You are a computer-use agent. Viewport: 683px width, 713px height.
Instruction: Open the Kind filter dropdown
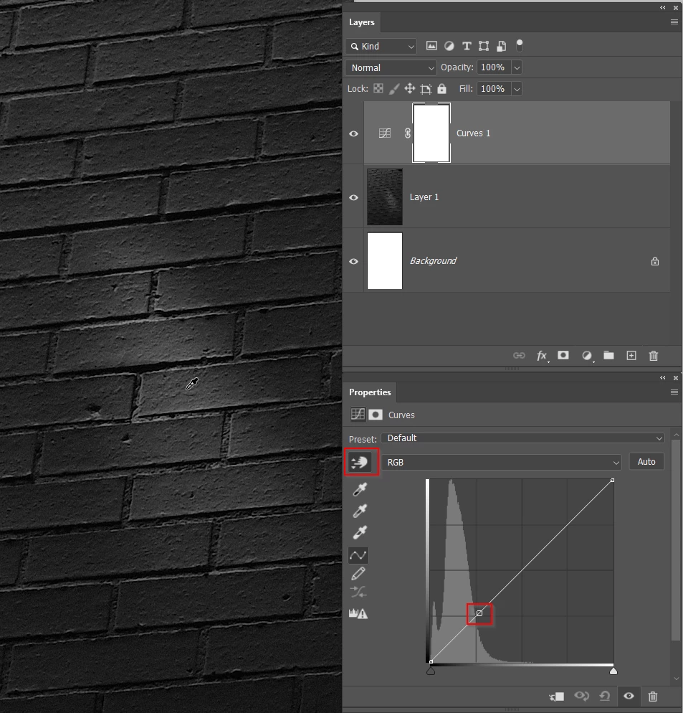click(381, 46)
